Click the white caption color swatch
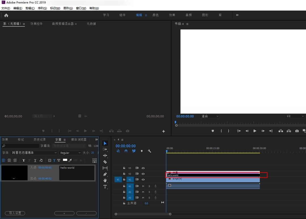The width and height of the screenshot is (306, 219). (65, 160)
